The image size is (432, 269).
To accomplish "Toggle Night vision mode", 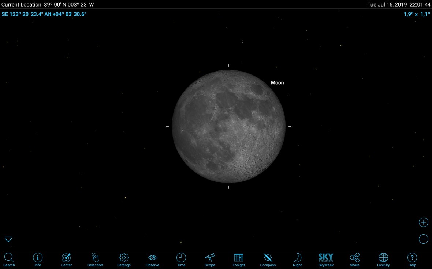I will [x=297, y=260].
